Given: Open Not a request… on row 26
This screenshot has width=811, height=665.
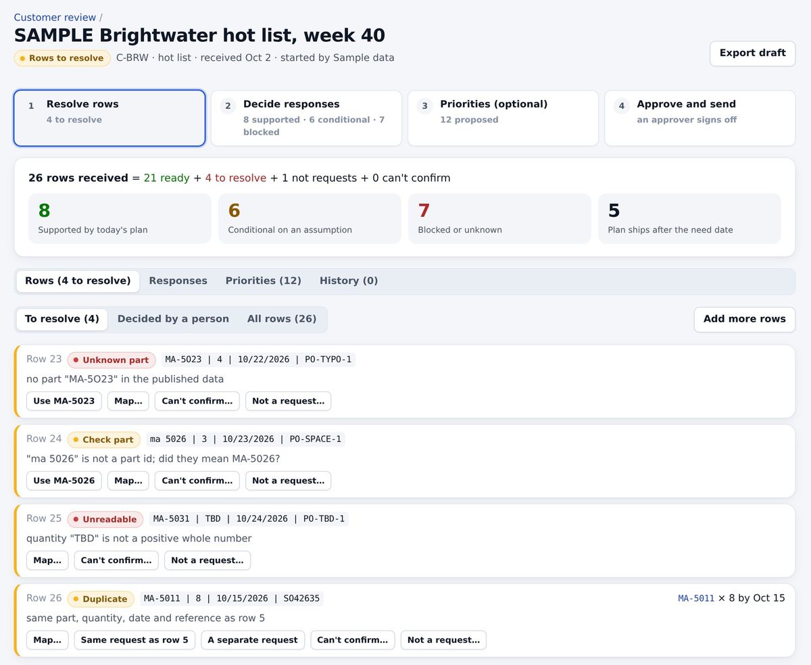Looking at the screenshot, I should pos(443,640).
